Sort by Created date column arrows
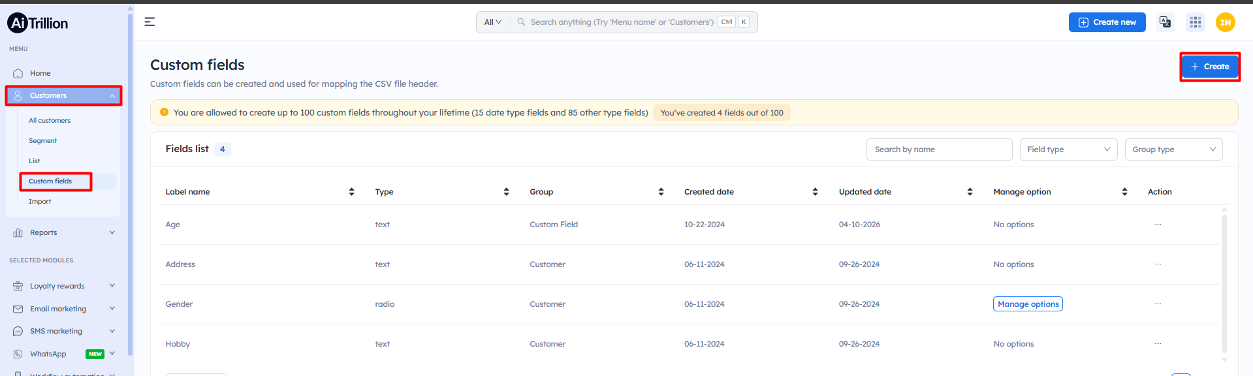Viewport: 1253px width, 376px height. coord(815,192)
